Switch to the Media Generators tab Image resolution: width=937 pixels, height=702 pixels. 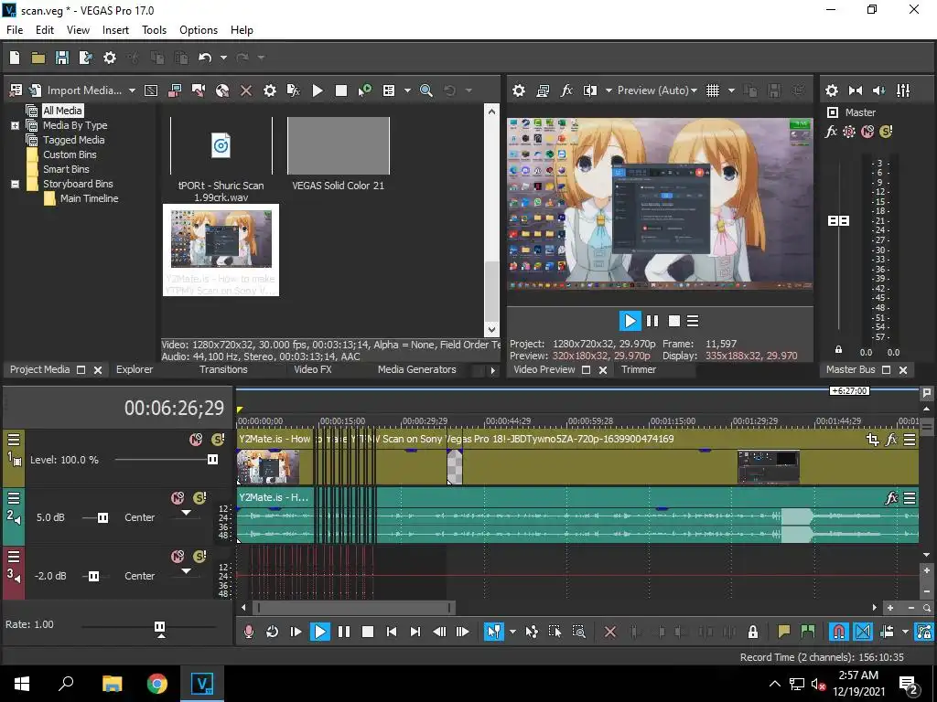416,369
